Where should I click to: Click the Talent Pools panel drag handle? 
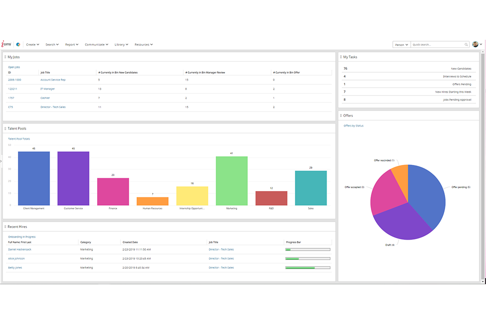(x=5, y=129)
